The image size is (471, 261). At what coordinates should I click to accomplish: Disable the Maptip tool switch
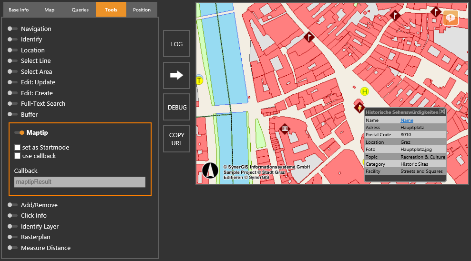click(x=19, y=132)
